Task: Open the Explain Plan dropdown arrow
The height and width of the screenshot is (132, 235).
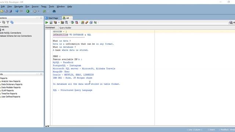Action: pos(59,23)
